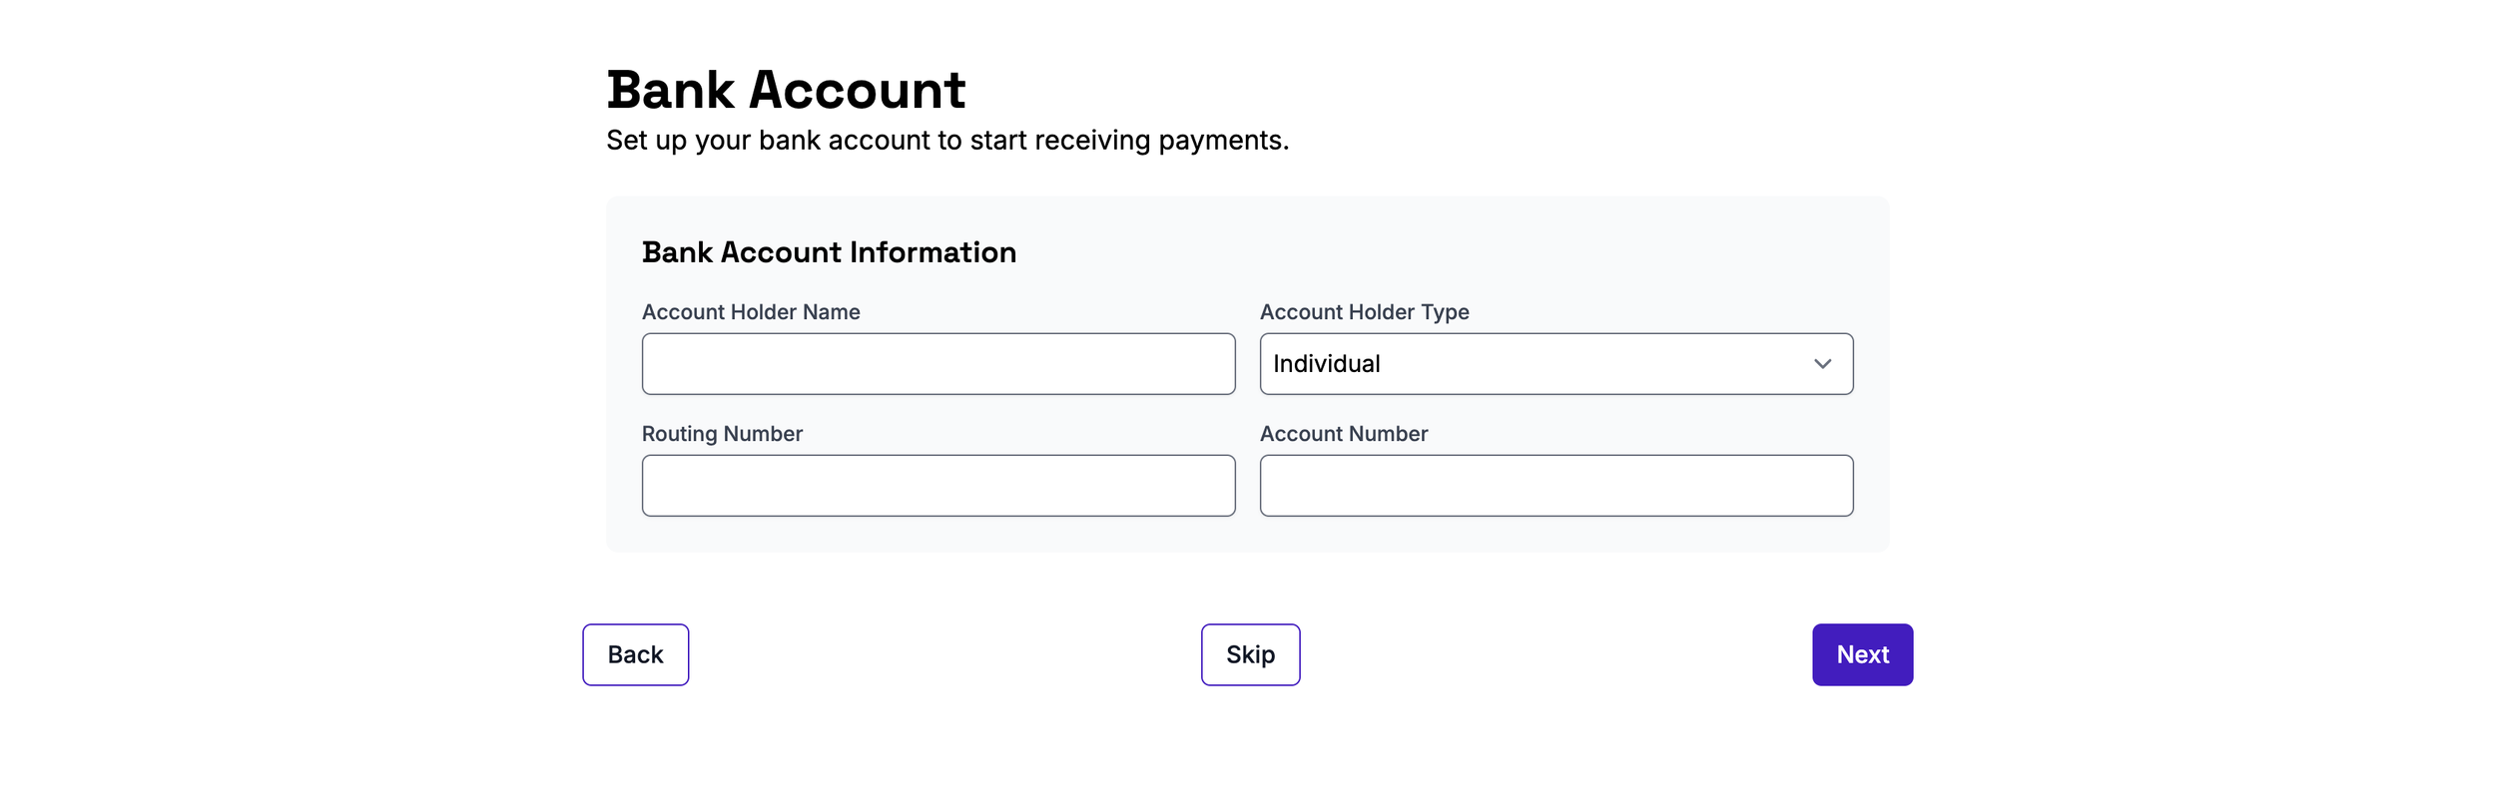Click the 'Account Number' label
2496x802 pixels.
point(1344,434)
